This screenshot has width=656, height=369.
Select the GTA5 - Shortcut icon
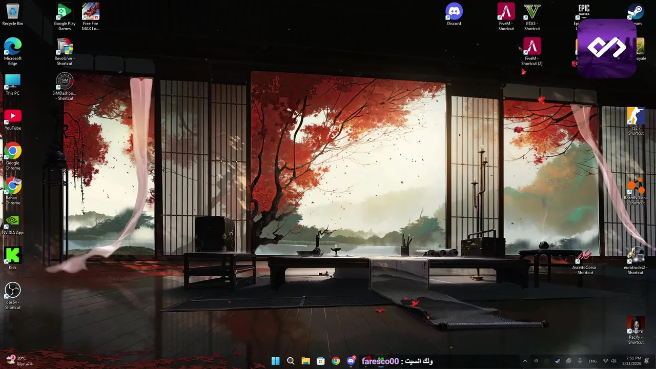coord(532,17)
